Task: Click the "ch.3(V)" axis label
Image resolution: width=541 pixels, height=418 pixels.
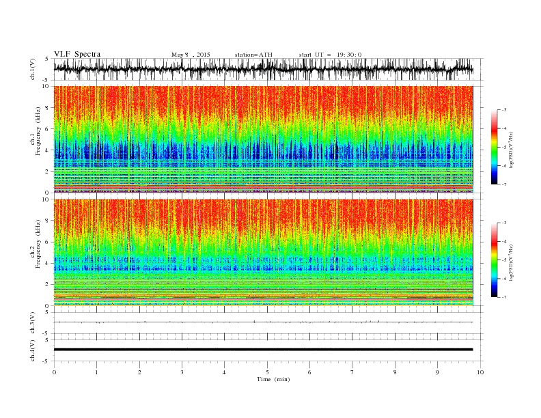Action: click(33, 323)
